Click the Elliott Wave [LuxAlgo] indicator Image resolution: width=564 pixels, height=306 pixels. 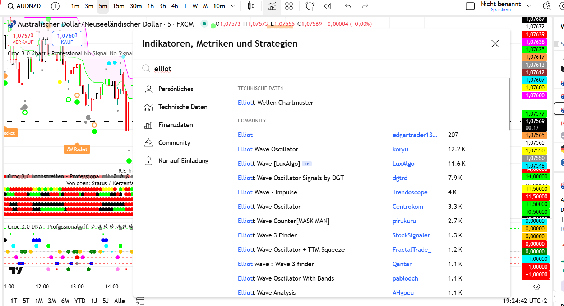click(x=269, y=164)
